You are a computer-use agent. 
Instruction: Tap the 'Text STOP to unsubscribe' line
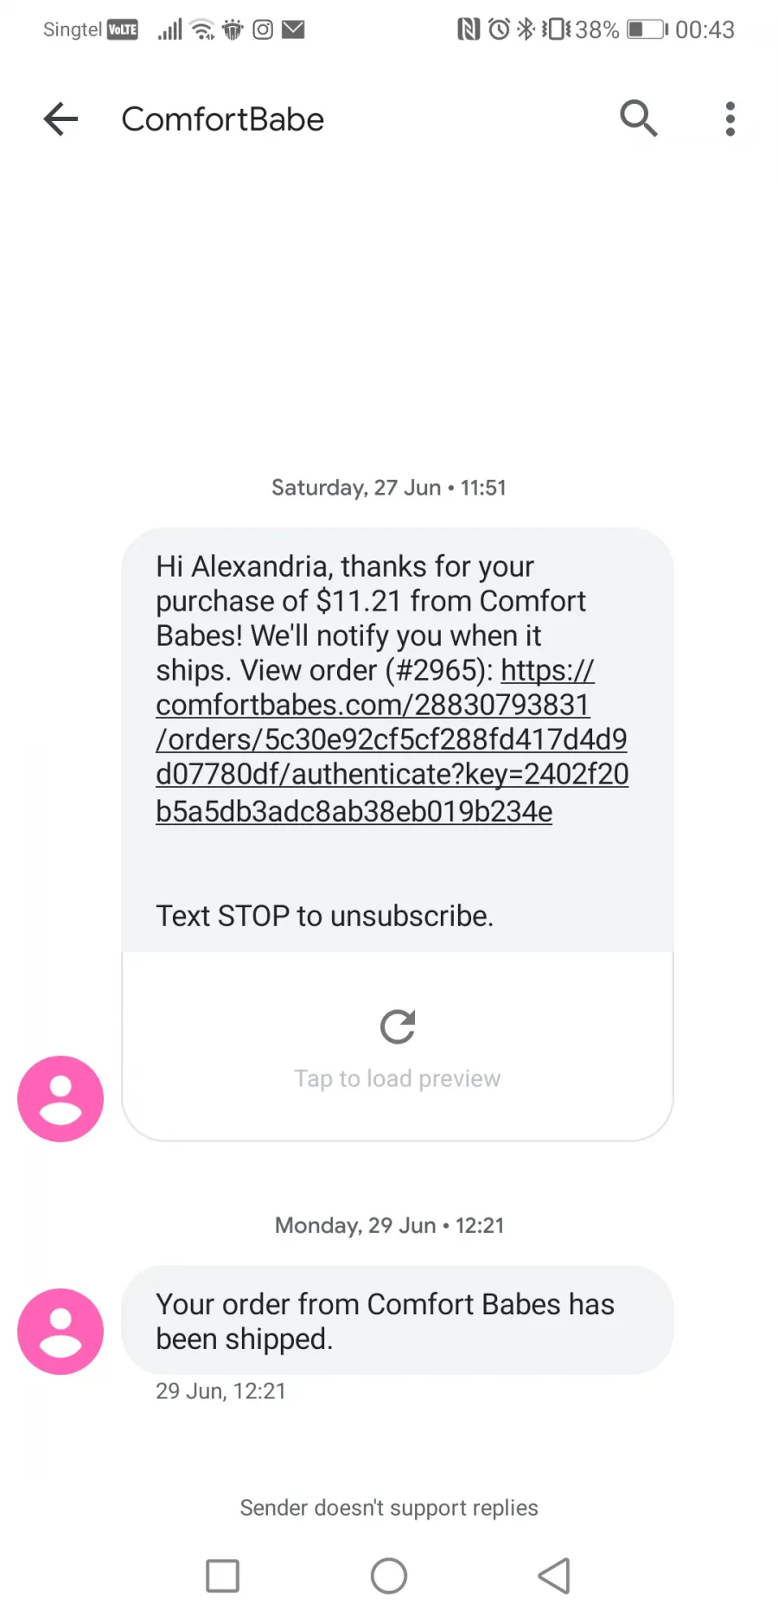[325, 916]
